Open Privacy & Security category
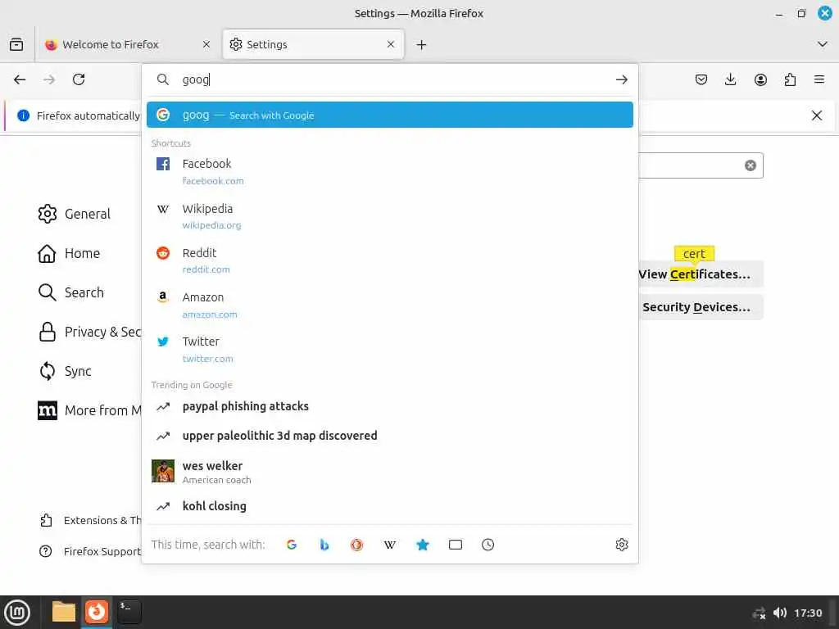Viewport: 839px width, 629px height. pos(88,333)
